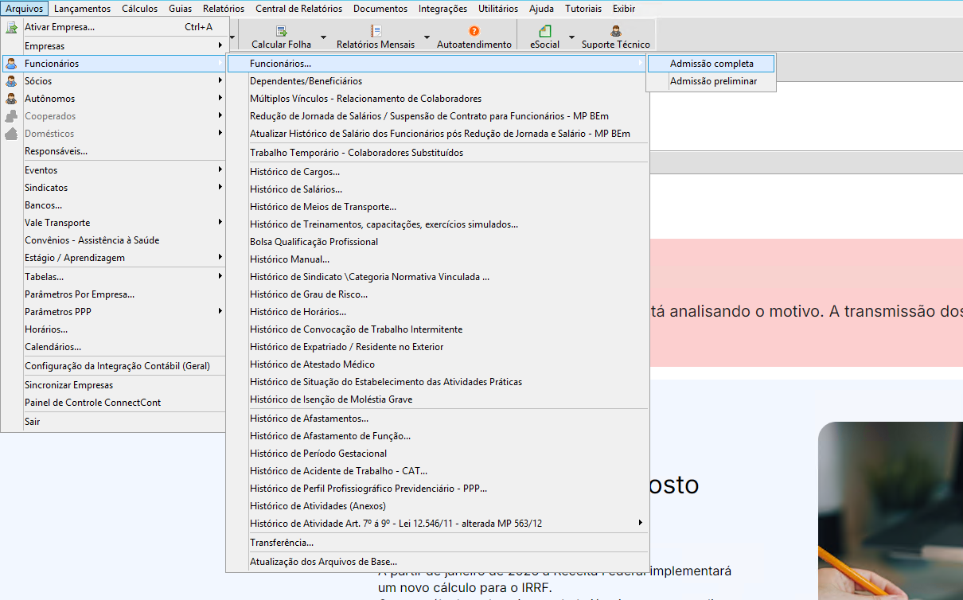Image resolution: width=963 pixels, height=600 pixels.
Task: Open the Lançamentos menu
Action: (82, 9)
